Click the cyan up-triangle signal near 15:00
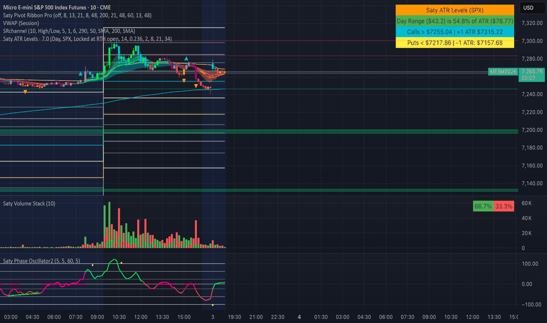 186,59
